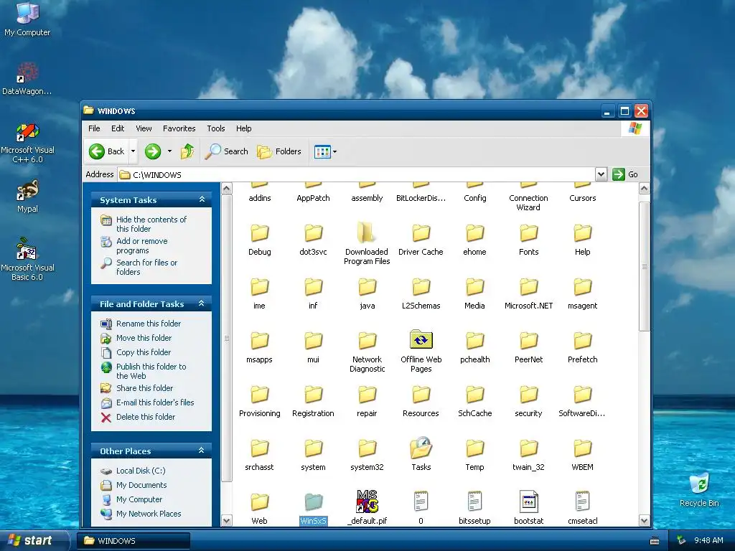
Task: Go up one folder level
Action: pyautogui.click(x=187, y=151)
